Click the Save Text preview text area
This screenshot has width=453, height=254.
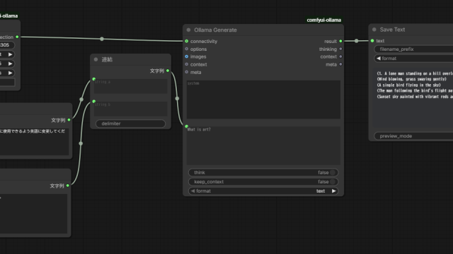point(413,98)
